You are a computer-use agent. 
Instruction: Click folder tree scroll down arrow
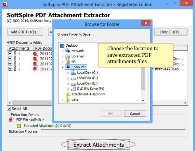pos(143,100)
